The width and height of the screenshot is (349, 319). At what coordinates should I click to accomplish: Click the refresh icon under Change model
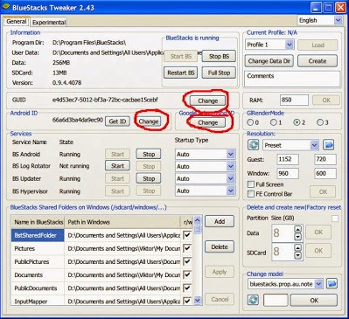253,300
